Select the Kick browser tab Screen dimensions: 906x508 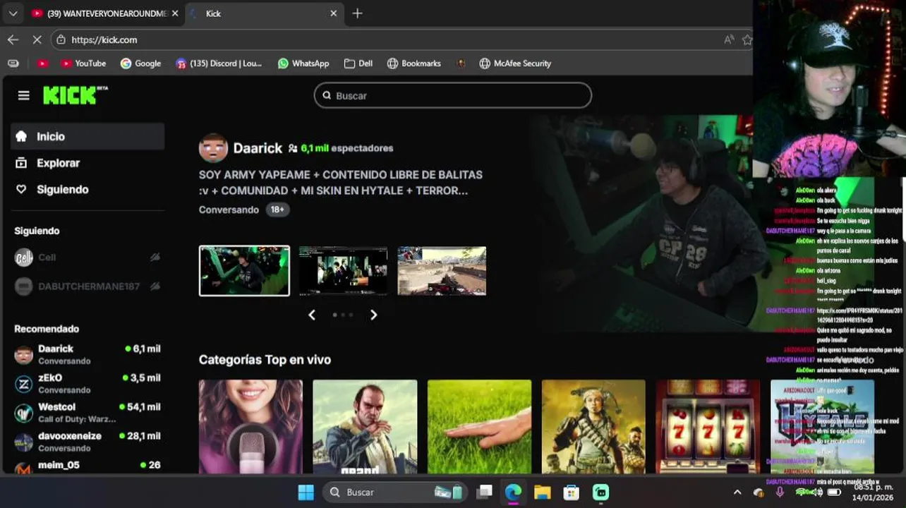pos(265,13)
